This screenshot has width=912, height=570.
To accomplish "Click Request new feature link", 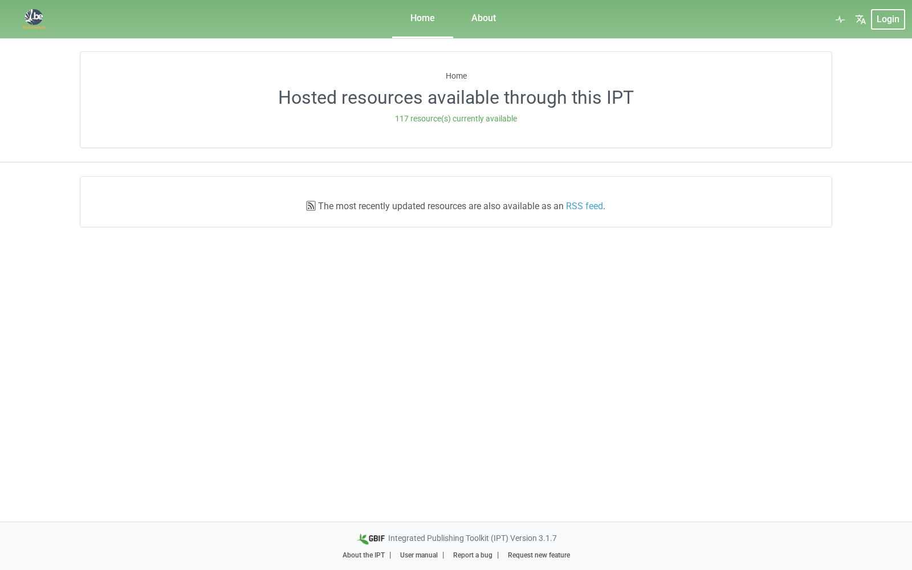I will [x=539, y=555].
